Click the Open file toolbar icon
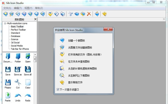Image resolution: width=168 pixels, height=104 pixels. (50, 14)
